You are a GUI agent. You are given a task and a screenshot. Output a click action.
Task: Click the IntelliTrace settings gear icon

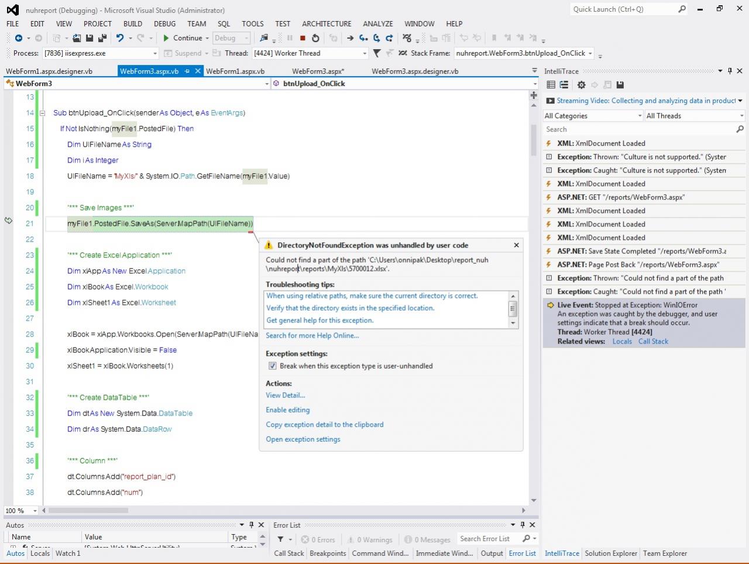581,85
